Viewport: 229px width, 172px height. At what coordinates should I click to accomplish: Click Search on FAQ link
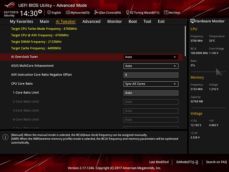216,162
